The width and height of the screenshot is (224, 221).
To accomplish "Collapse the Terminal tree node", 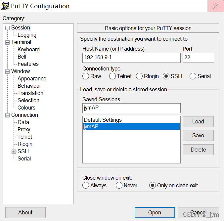I will tap(7, 42).
